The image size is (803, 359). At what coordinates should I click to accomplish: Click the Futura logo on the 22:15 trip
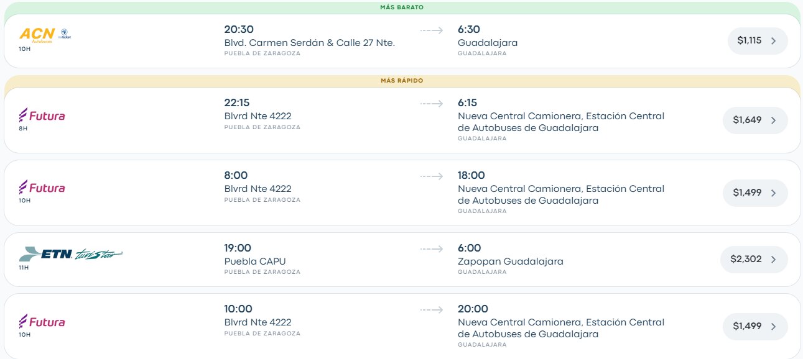[x=42, y=116]
